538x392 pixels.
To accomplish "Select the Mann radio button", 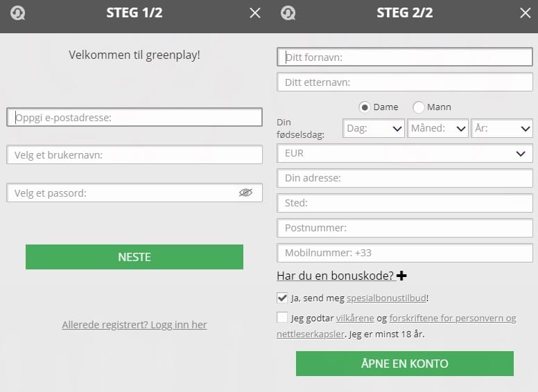I will [419, 107].
